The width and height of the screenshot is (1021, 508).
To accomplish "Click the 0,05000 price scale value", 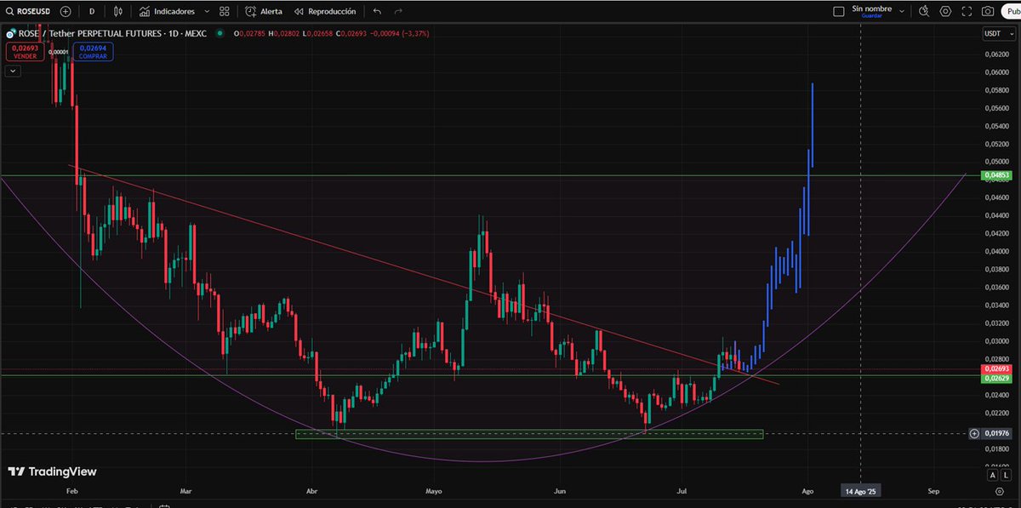I will 995,162.
